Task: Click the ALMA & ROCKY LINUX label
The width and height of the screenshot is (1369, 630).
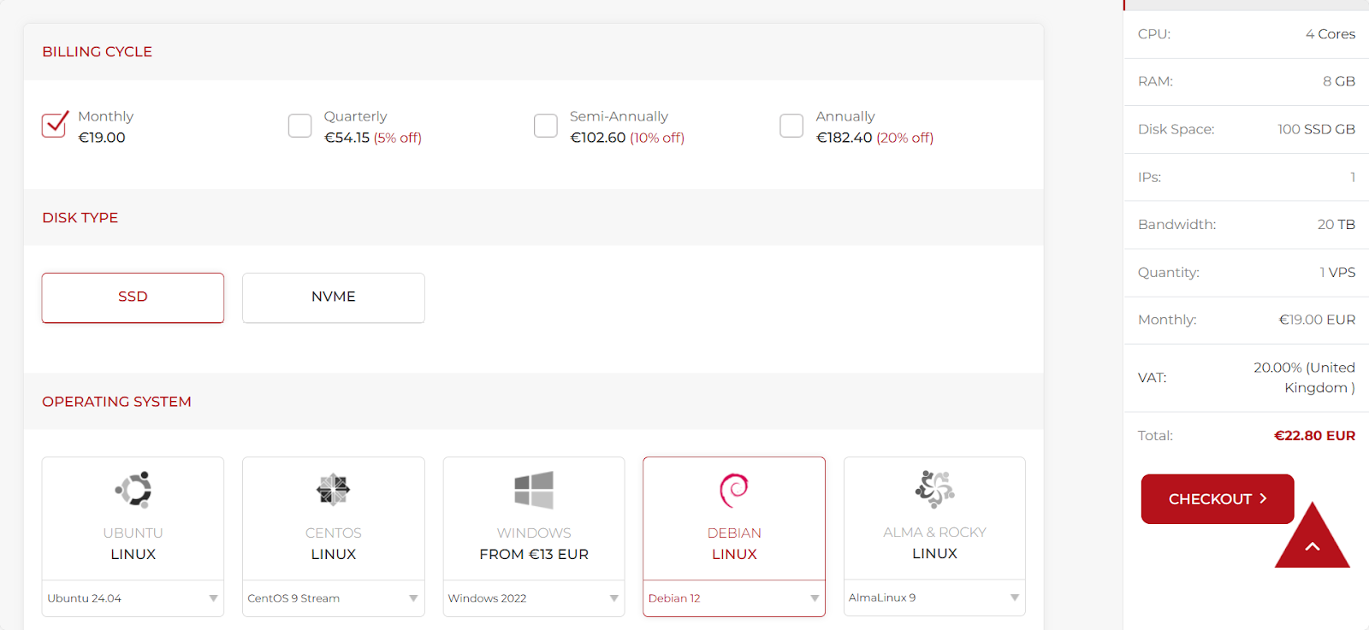Action: (934, 543)
